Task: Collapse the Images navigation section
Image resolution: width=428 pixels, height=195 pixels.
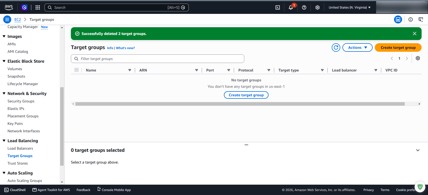Action: pos(4,36)
